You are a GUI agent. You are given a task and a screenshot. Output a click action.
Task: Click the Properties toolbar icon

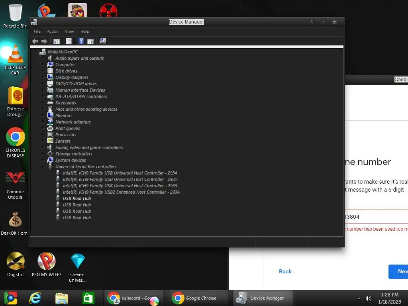tap(69, 41)
